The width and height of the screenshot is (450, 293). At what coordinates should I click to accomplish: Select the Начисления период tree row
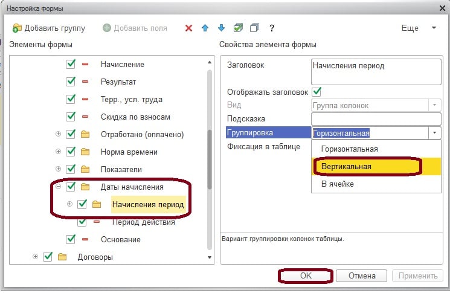pos(148,205)
